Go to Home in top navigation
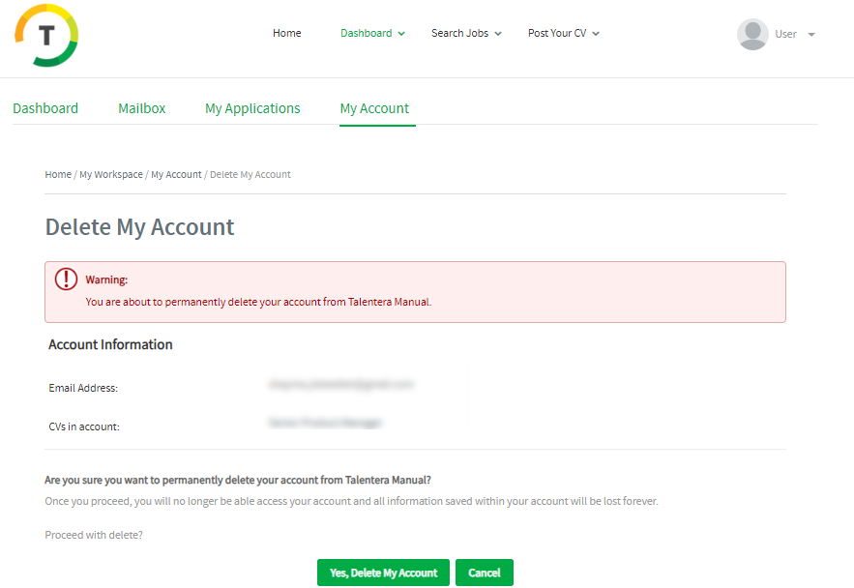This screenshot has height=588, width=854. click(x=286, y=33)
